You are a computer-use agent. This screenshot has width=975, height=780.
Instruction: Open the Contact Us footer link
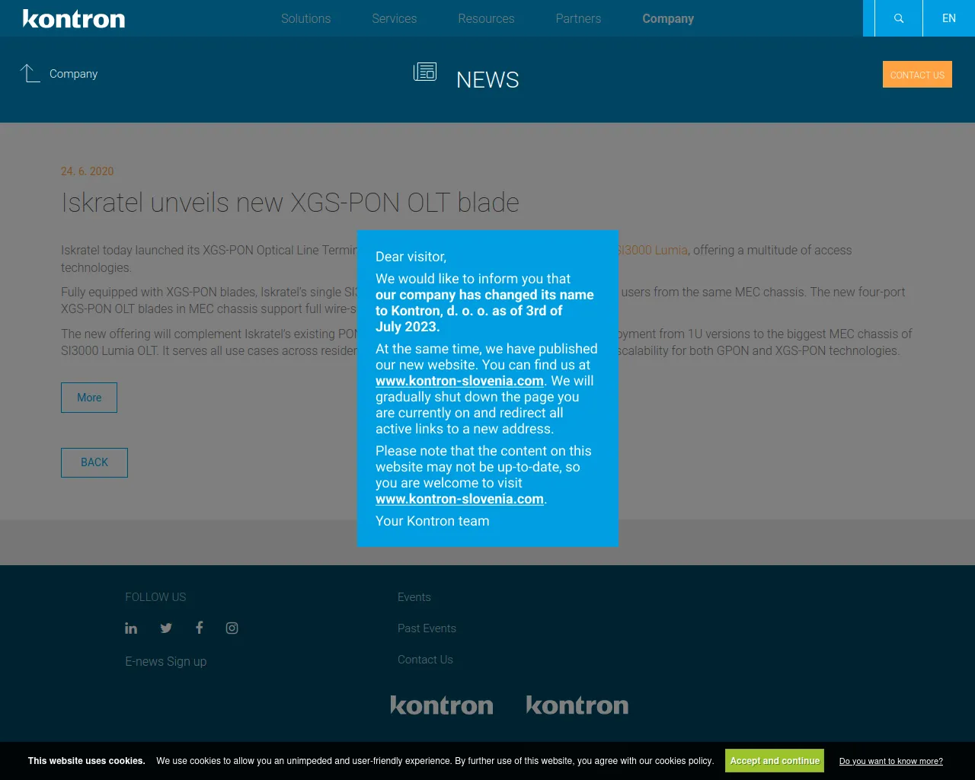[x=425, y=660]
